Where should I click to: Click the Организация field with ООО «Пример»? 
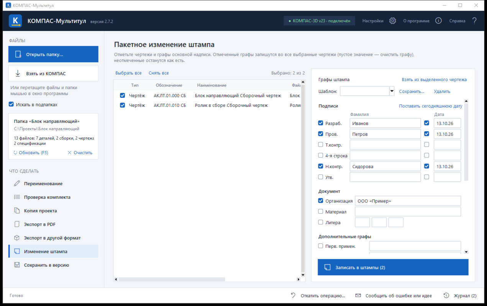tap(408, 201)
